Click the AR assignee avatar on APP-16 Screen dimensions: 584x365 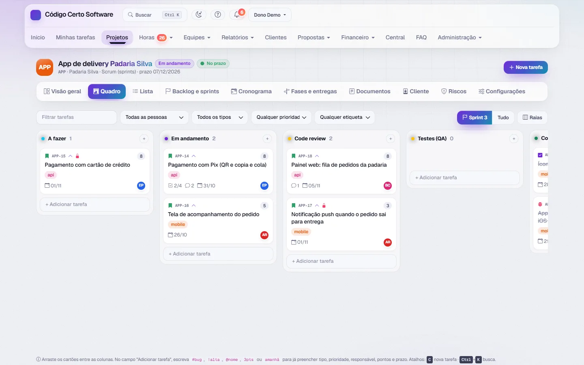click(264, 235)
